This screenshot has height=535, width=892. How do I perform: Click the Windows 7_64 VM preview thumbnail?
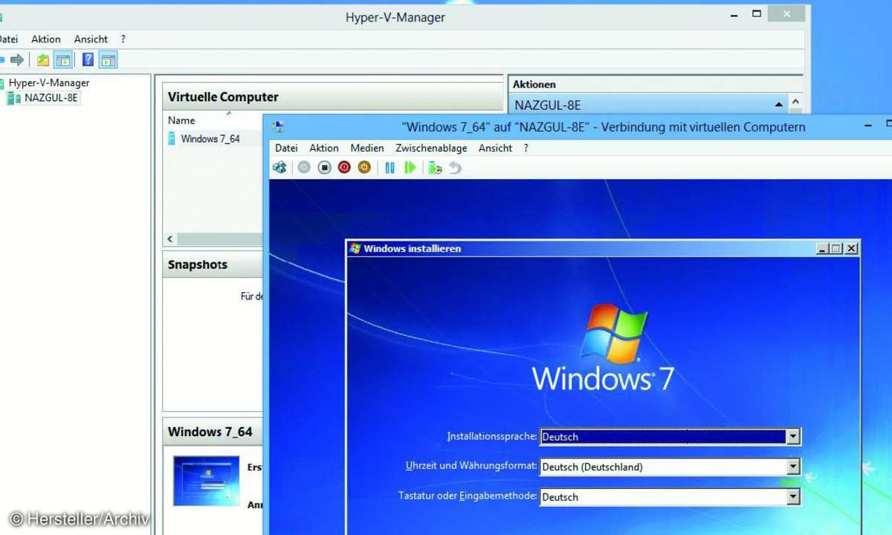pos(207,480)
